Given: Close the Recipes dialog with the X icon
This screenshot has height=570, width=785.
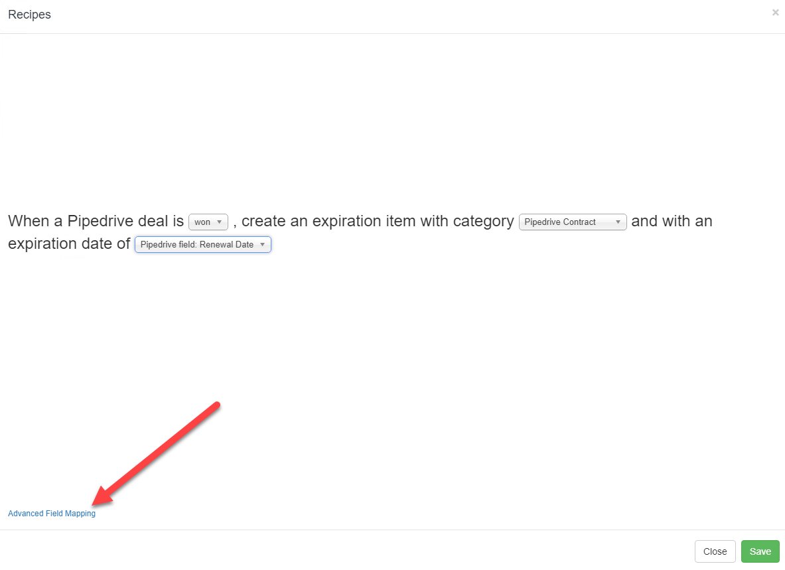Looking at the screenshot, I should click(x=775, y=13).
